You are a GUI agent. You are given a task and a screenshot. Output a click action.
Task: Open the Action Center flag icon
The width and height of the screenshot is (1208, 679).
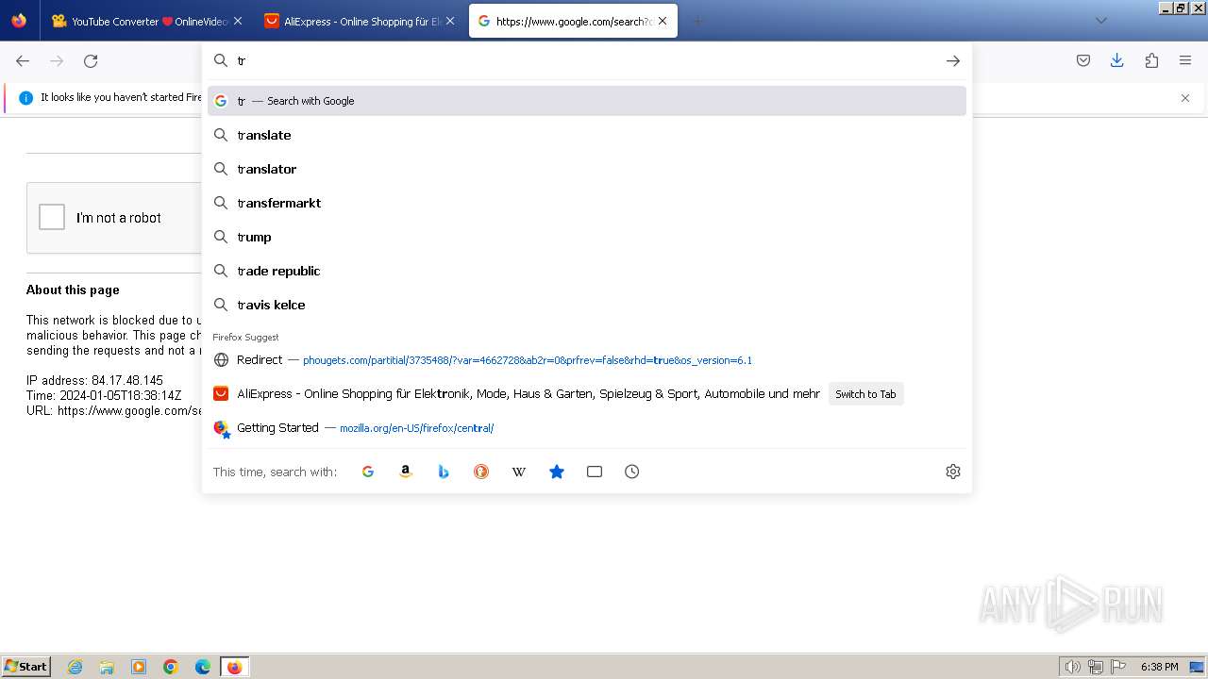(1118, 667)
